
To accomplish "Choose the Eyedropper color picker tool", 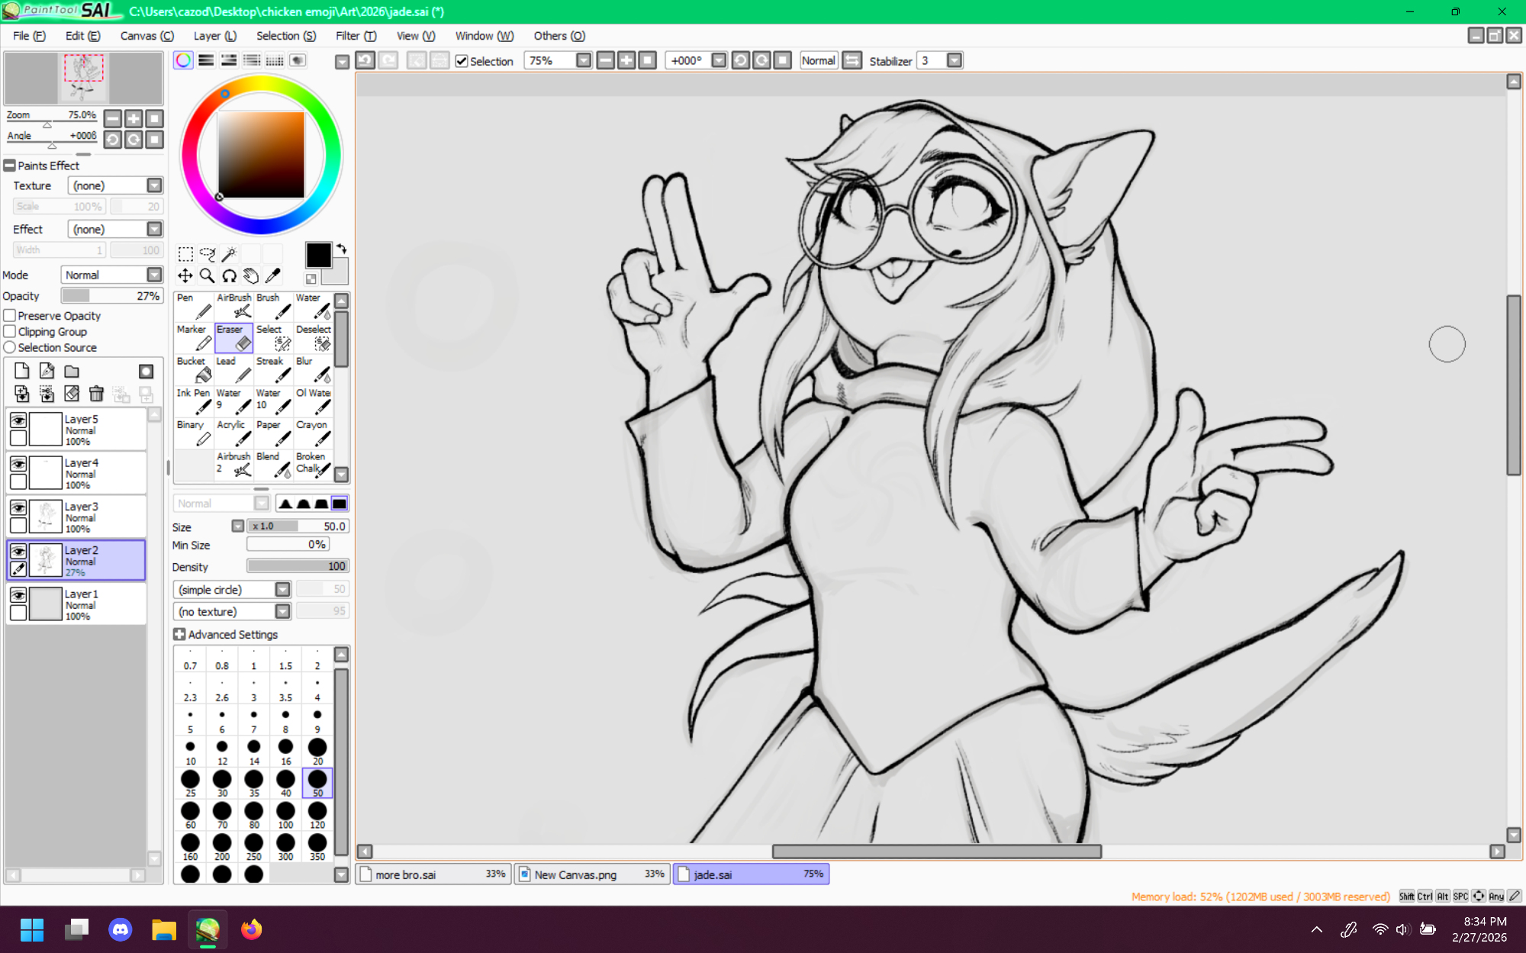I will (272, 275).
